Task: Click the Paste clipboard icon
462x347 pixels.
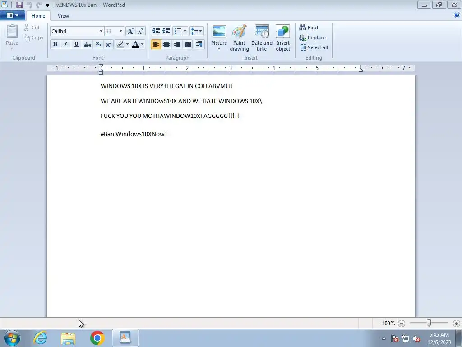Action: click(12, 31)
